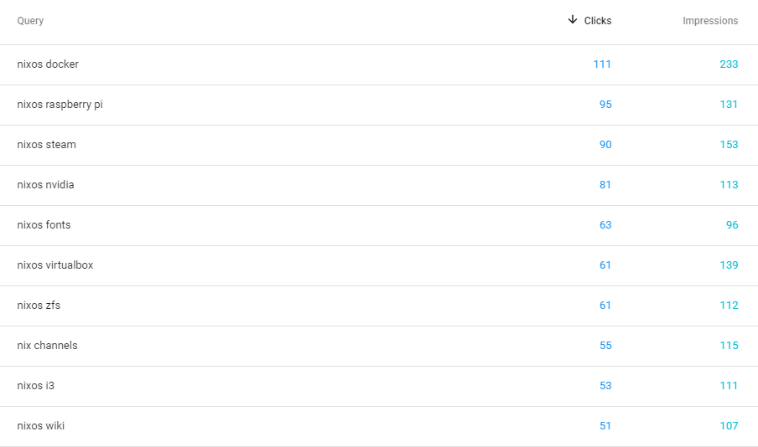Open the 'nixos nvidia' query row
This screenshot has height=447, width=758.
tap(379, 185)
